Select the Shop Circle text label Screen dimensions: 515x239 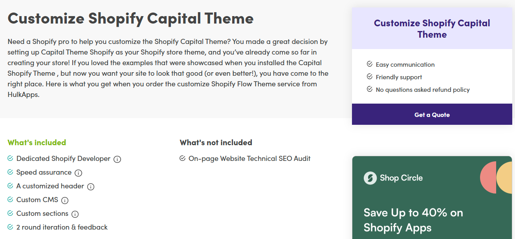click(x=401, y=177)
